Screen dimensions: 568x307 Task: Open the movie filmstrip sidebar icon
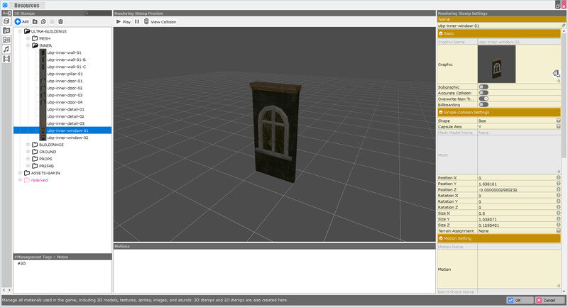click(6, 58)
